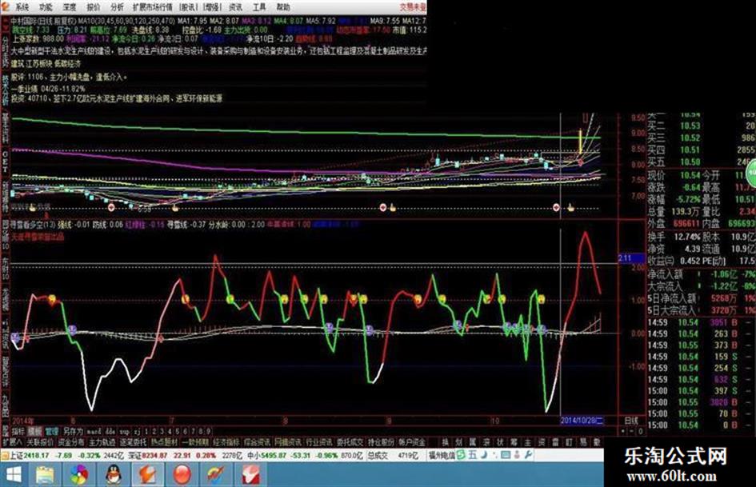Click the 管理 button in indicator bar

coord(51,431)
